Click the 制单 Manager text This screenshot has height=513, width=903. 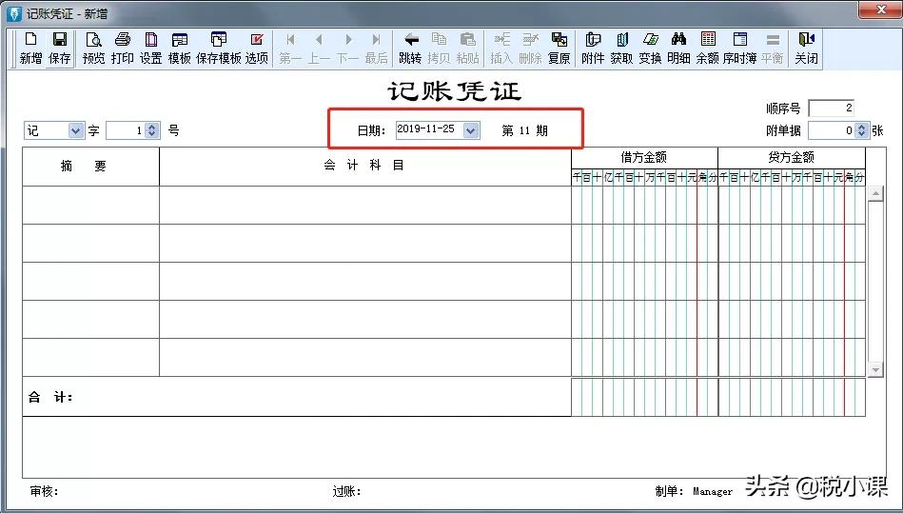coord(694,491)
